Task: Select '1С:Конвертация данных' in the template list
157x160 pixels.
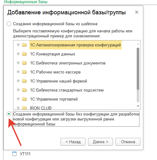Action: pyautogui.click(x=53, y=54)
